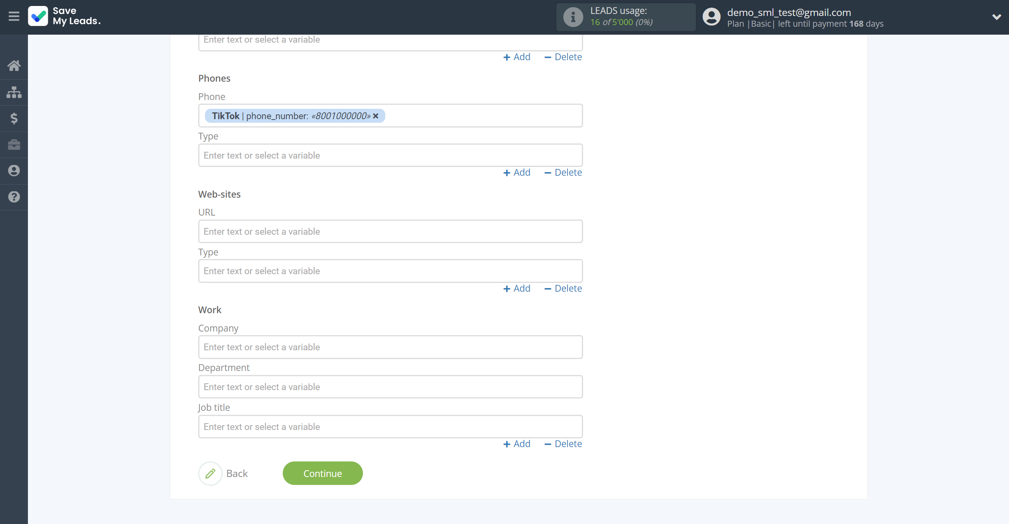
Task: Click the demo_sml_test@gmail.com account email
Action: click(x=789, y=12)
